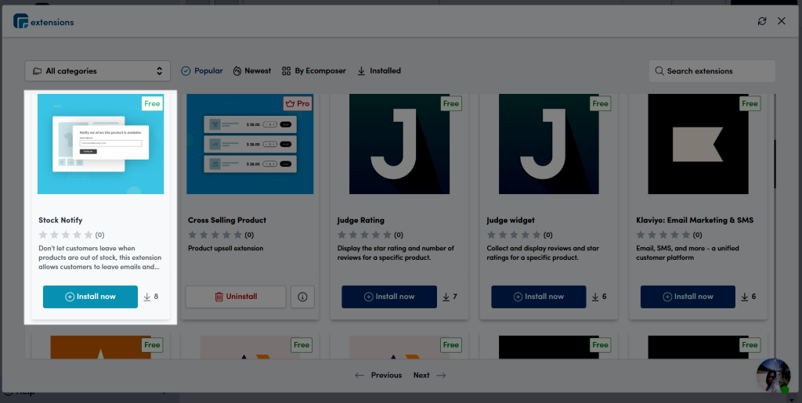
Task: Click the Installed download icon
Action: (x=361, y=71)
